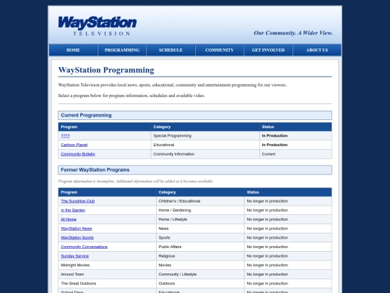View the WayStation News program

click(x=77, y=229)
